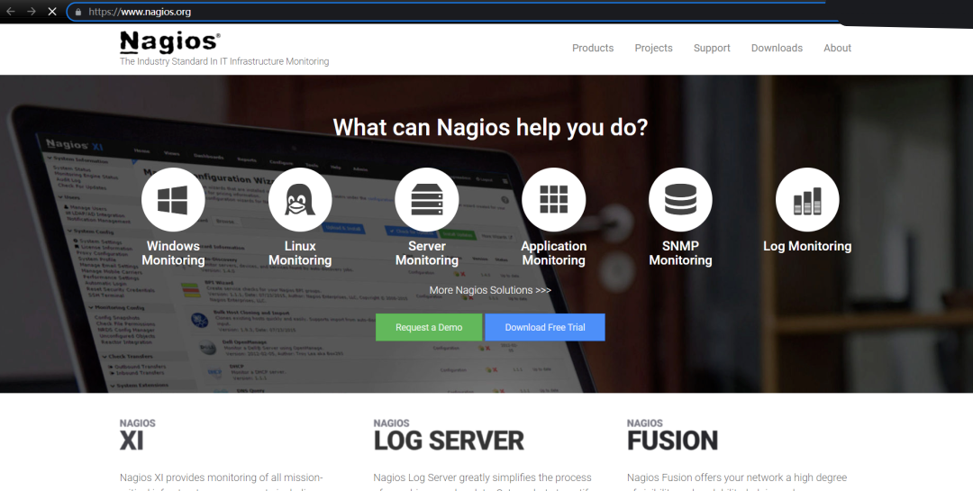
Task: Open the Log Monitoring text link
Action: tap(807, 247)
